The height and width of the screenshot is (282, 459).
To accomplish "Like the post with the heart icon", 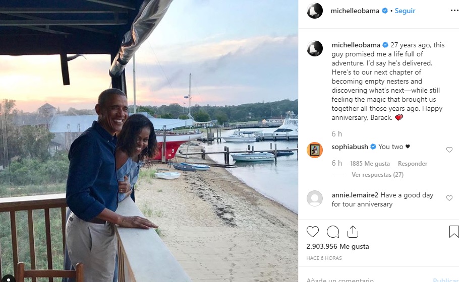I will tap(313, 232).
